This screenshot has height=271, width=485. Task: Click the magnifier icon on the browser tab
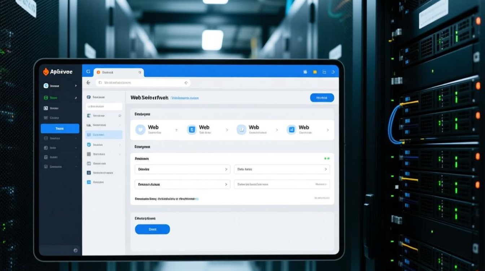(140, 72)
